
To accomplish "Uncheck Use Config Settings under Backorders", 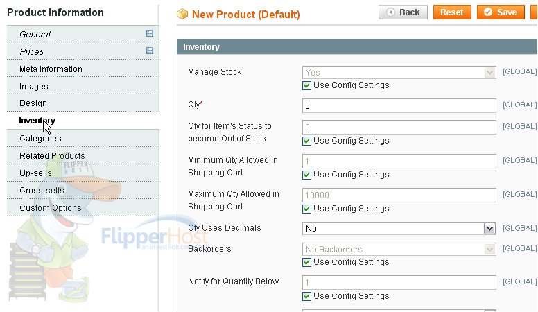I will (x=306, y=263).
